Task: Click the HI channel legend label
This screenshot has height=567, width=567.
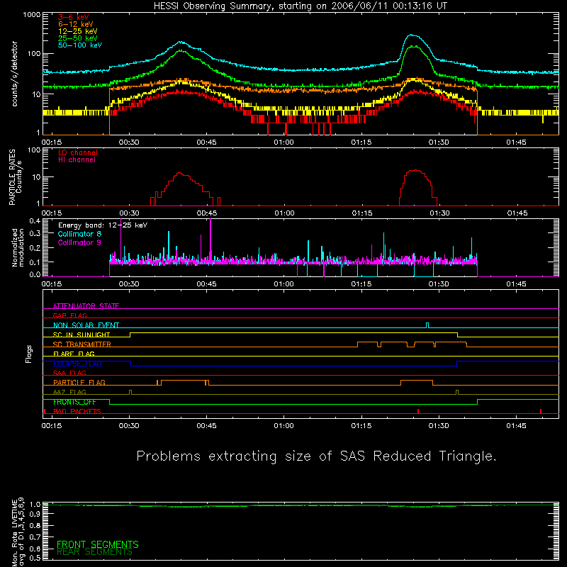Action: pos(77,160)
